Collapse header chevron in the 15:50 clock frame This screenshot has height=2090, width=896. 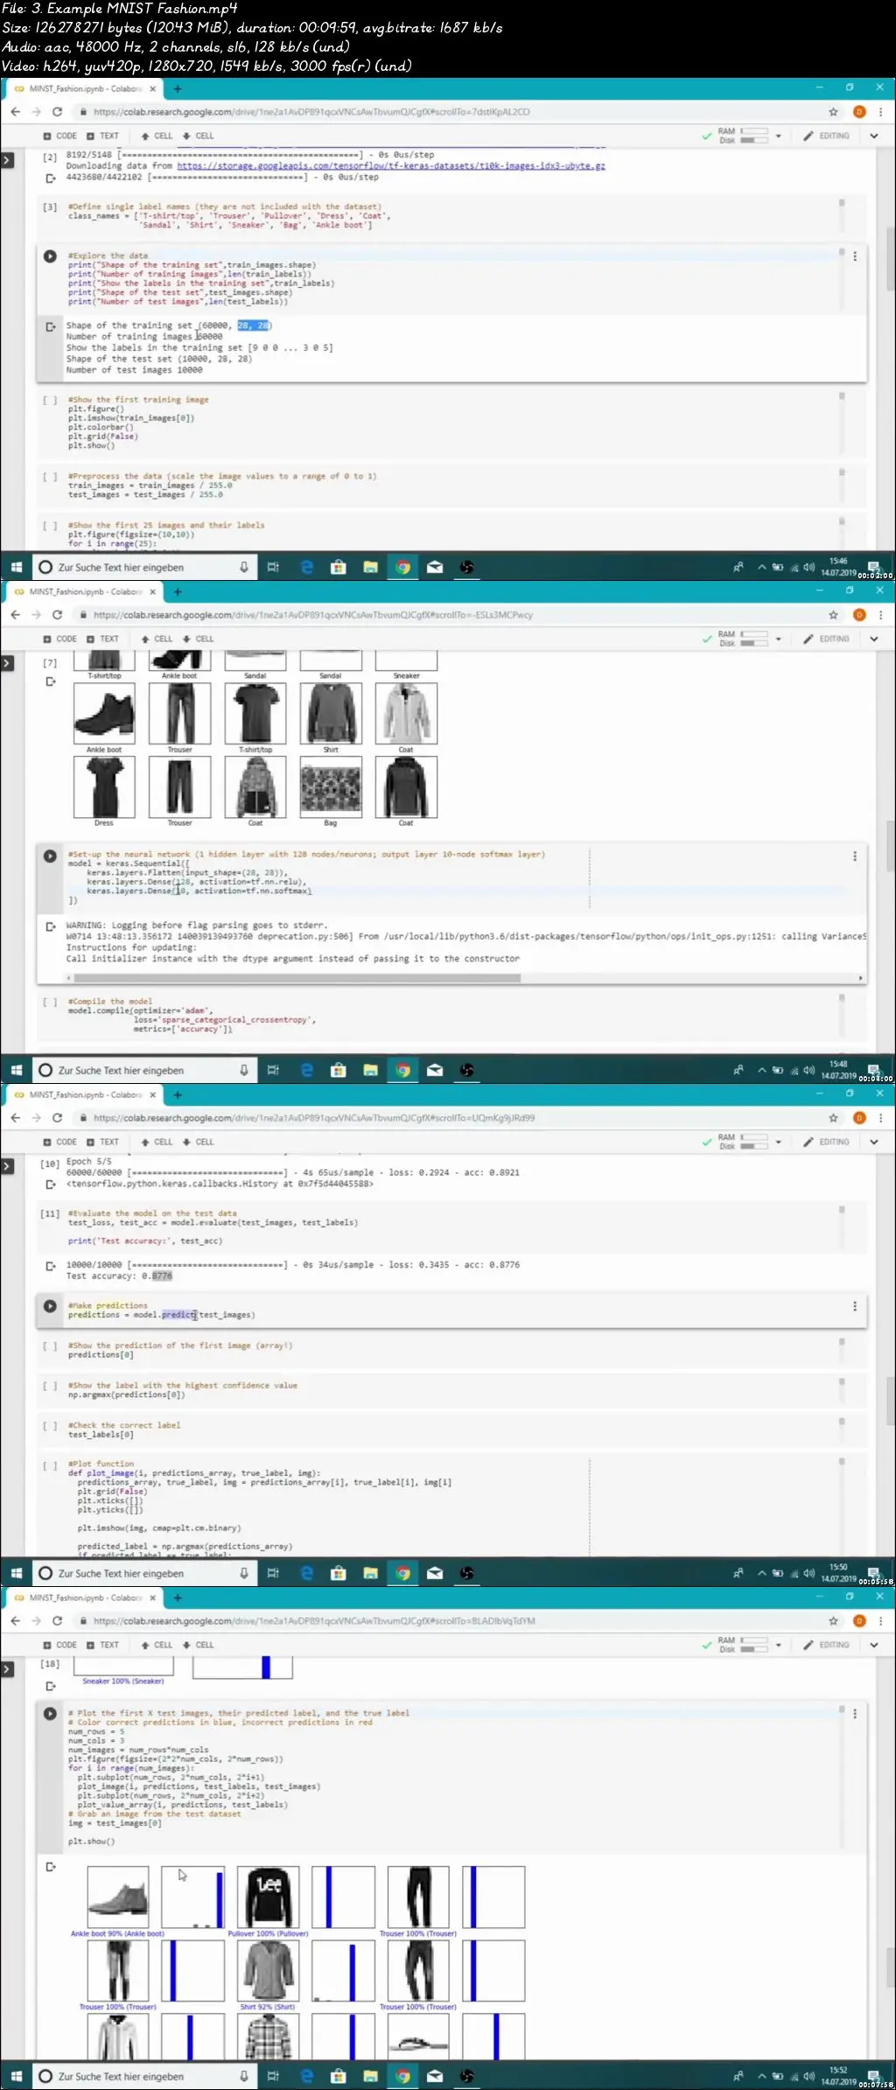(873, 1142)
